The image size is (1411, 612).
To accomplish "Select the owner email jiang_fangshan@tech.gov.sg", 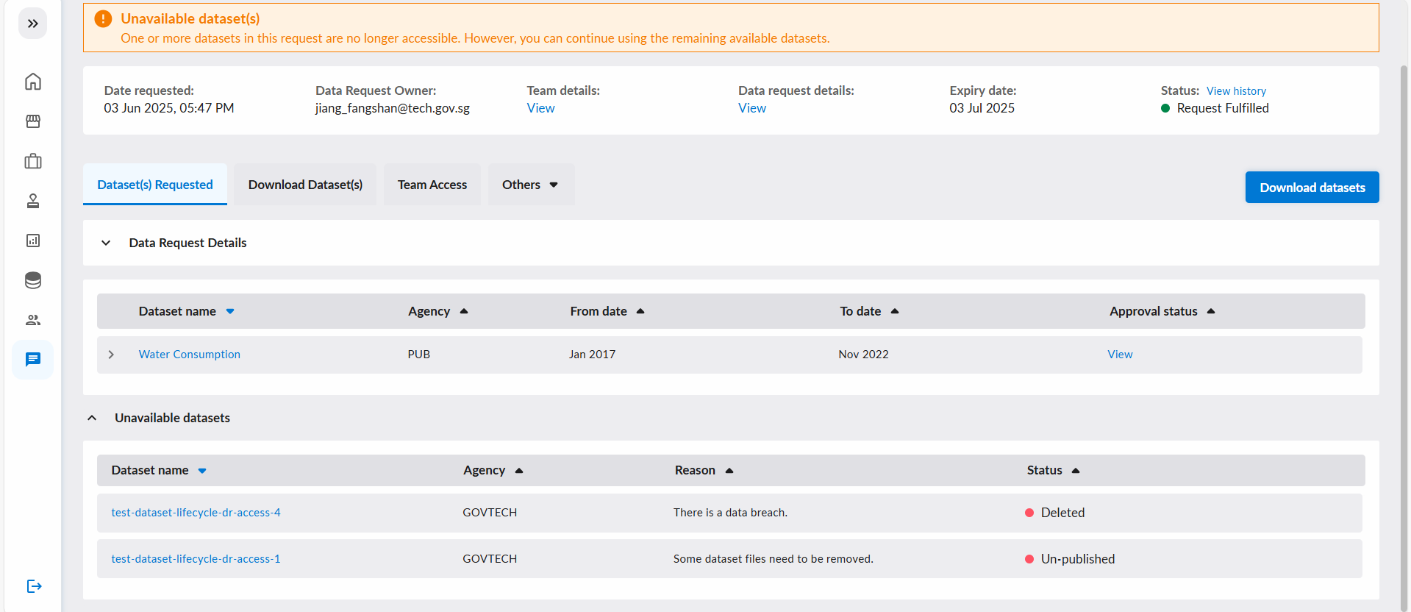I will (x=393, y=108).
